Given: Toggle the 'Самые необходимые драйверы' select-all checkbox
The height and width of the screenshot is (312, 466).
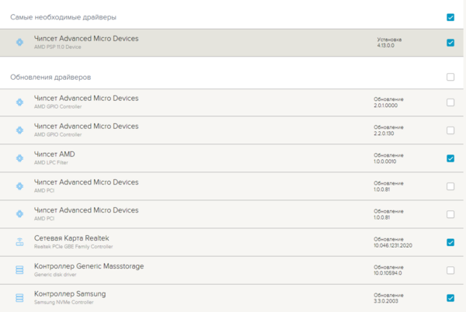Looking at the screenshot, I should pos(450,16).
